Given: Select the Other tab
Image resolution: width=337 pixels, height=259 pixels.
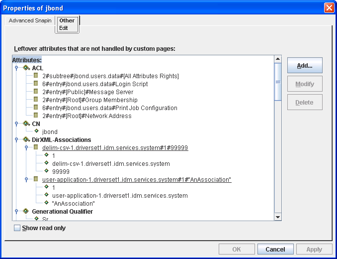Looking at the screenshot, I should coord(67,20).
